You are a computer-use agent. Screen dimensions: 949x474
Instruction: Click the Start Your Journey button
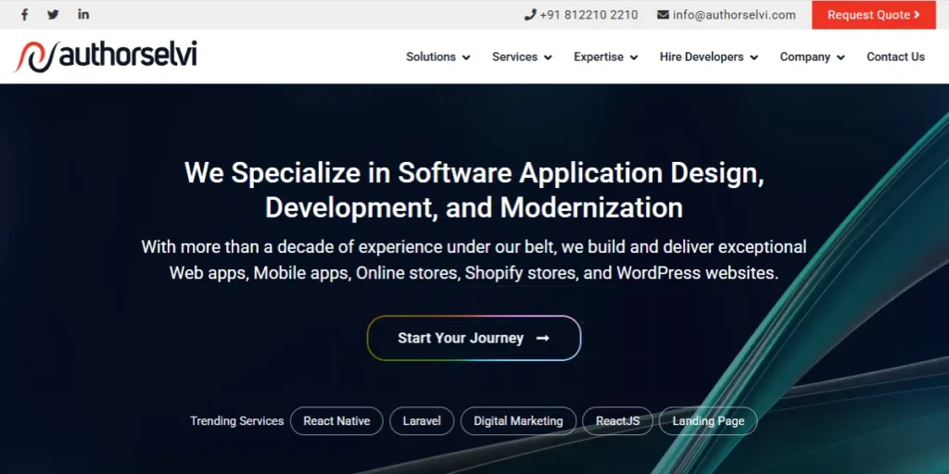click(x=474, y=338)
